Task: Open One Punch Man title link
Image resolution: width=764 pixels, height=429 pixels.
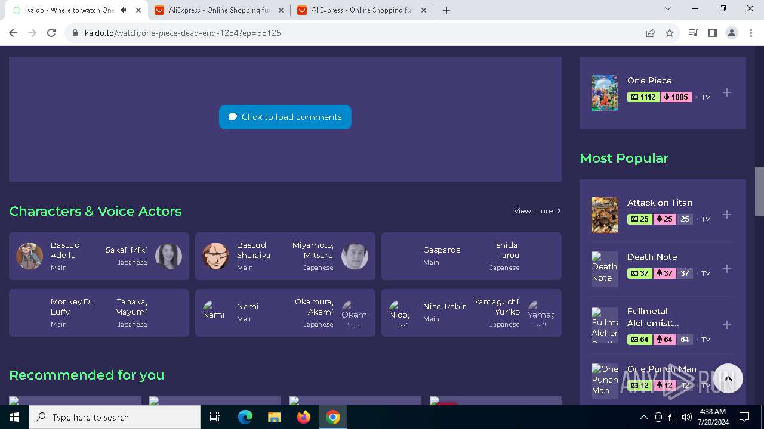Action: coord(662,369)
